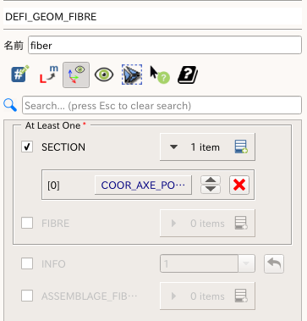
Task: Add item with SECTION list-plus icon
Action: coord(241,147)
